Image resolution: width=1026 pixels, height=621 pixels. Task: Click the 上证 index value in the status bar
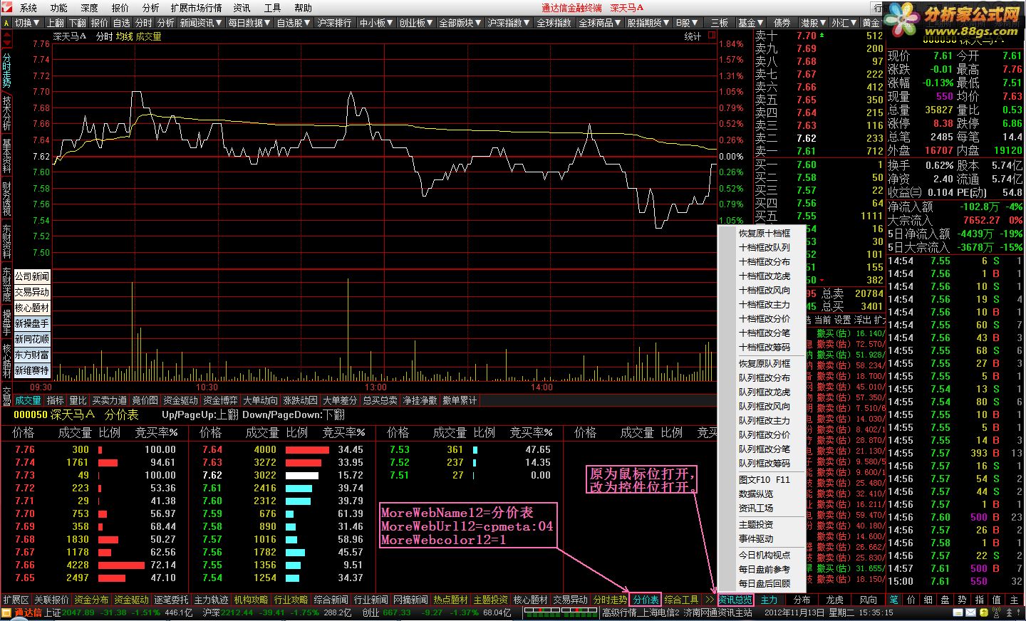click(78, 612)
